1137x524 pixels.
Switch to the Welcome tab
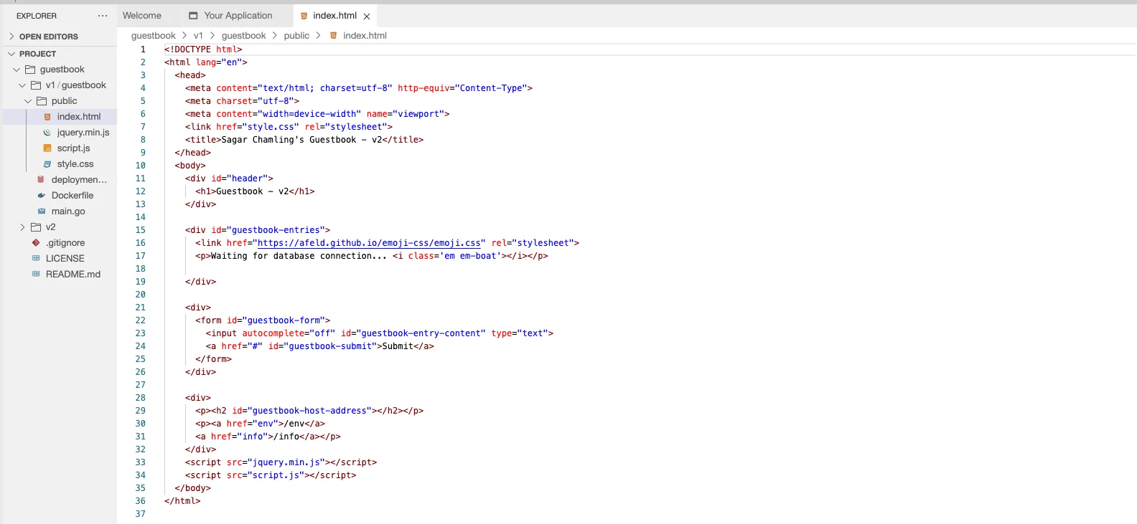[x=142, y=16]
